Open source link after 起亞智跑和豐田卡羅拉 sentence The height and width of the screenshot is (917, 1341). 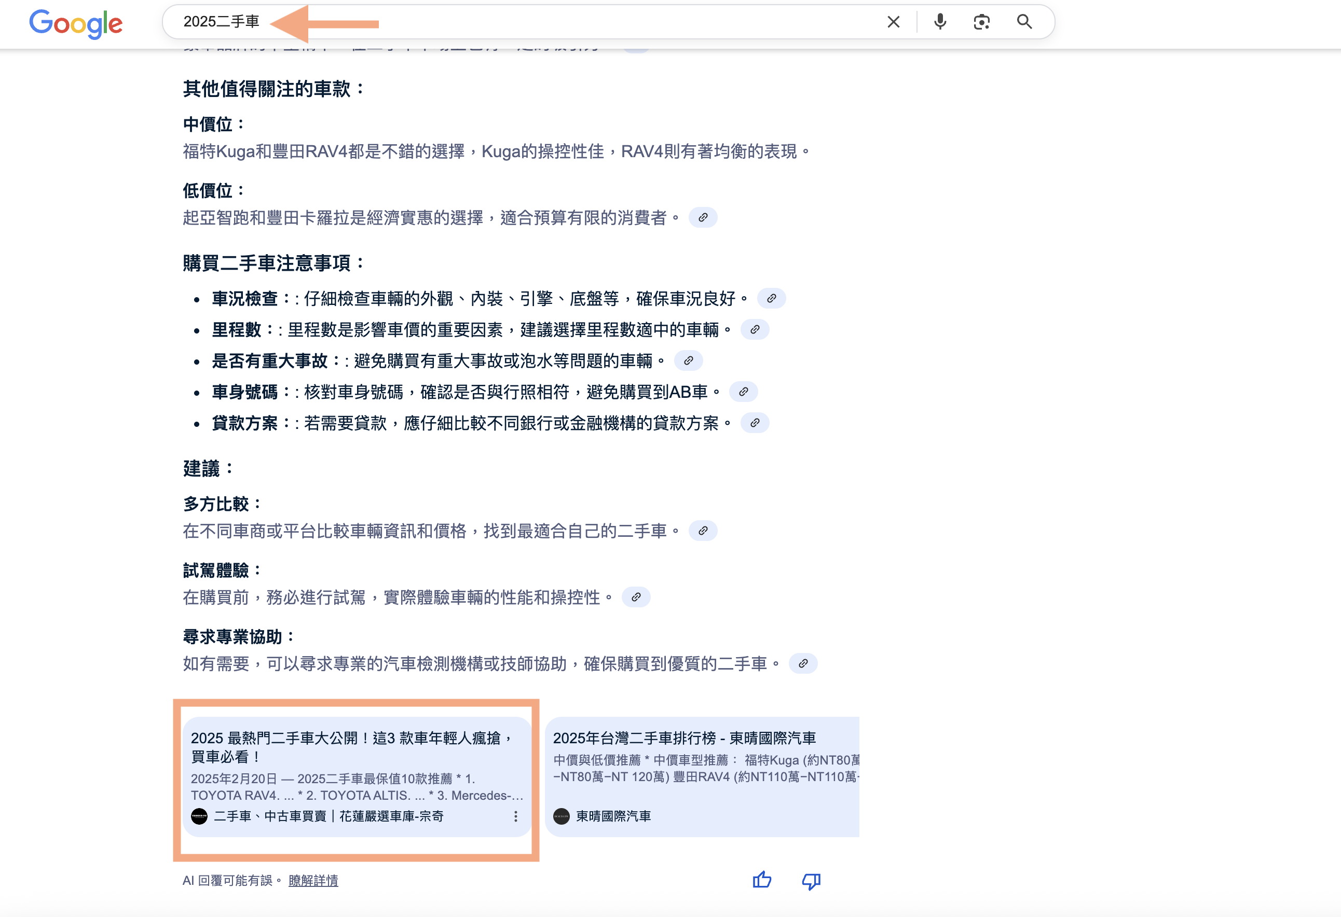703,217
